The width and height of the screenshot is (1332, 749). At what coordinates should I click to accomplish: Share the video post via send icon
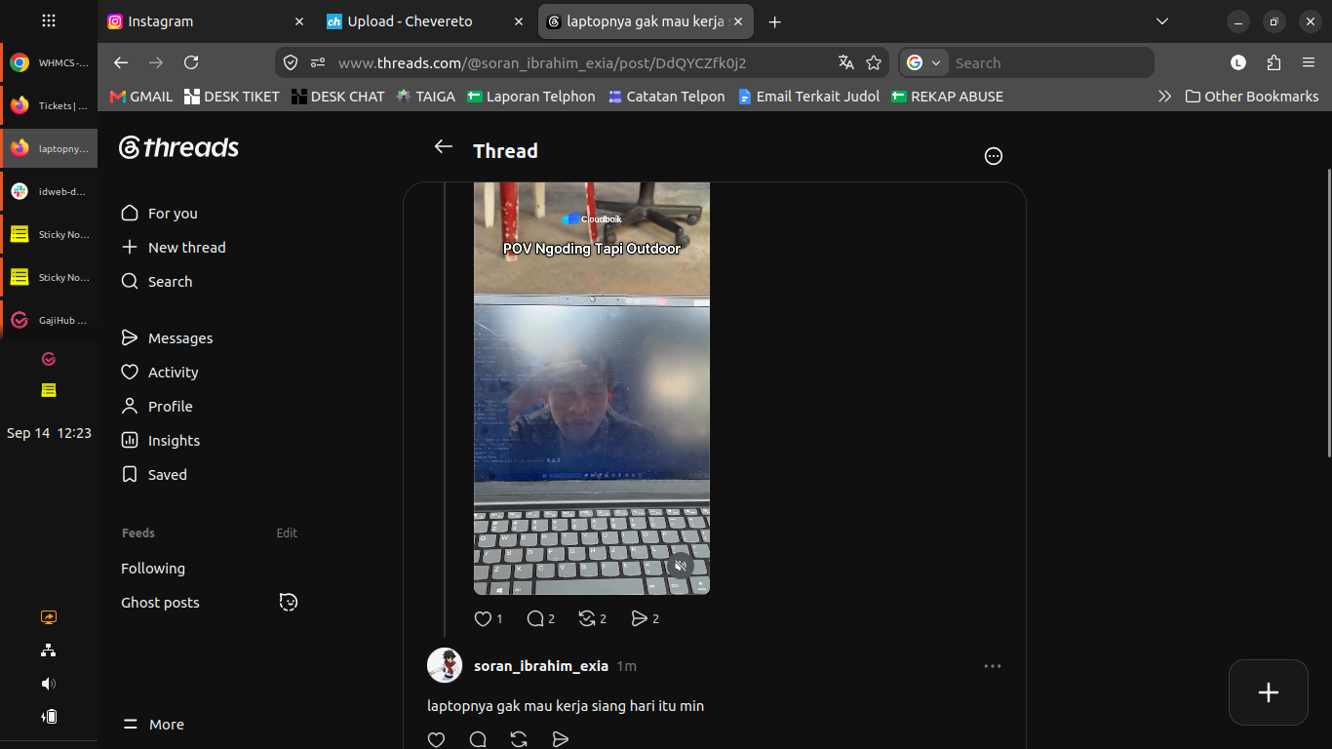pos(640,618)
